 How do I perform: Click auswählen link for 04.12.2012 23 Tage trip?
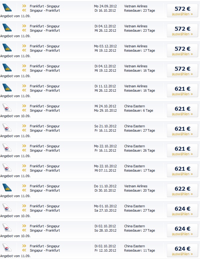(x=182, y=34)
